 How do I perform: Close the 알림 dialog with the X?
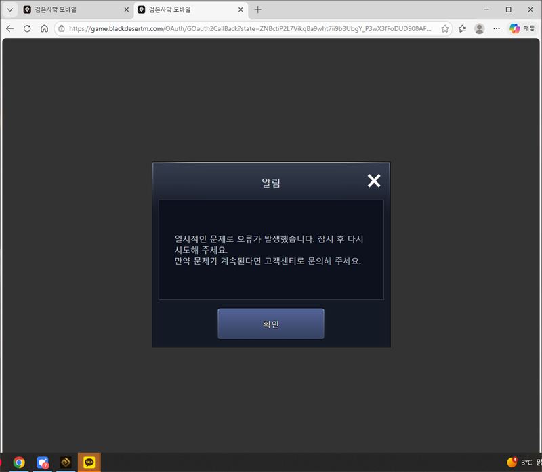(374, 181)
